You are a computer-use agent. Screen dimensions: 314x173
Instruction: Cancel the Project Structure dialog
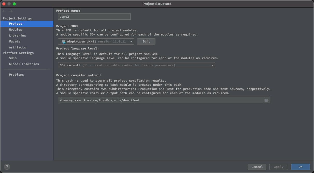tap(257, 167)
